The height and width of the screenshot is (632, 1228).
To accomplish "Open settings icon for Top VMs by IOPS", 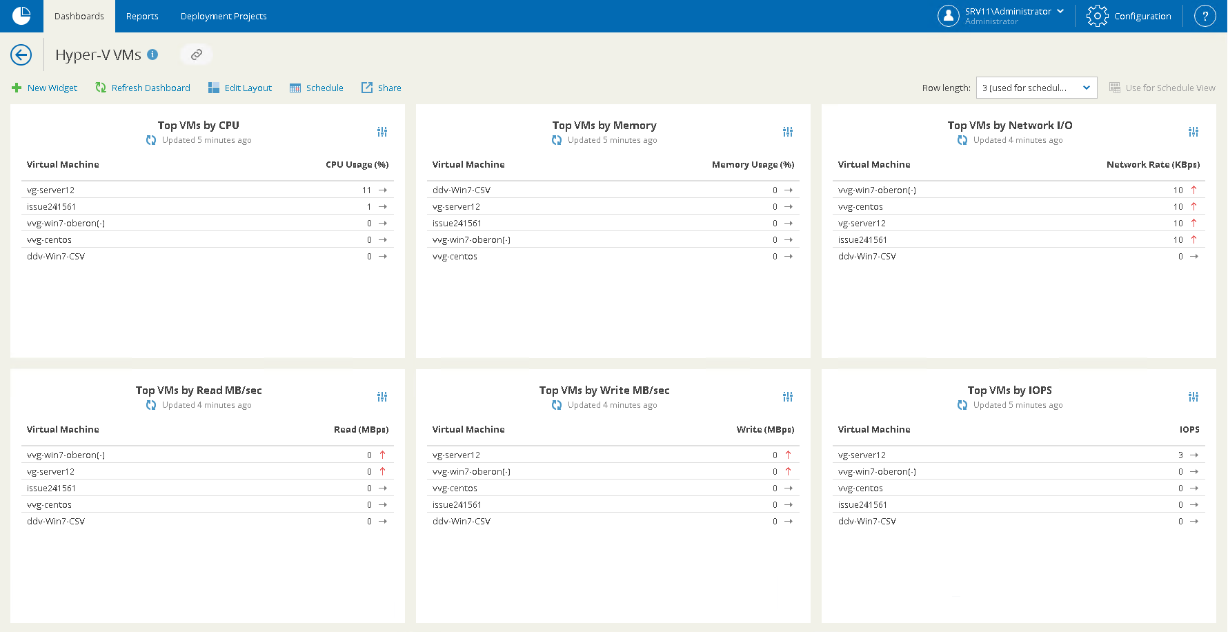I will pyautogui.click(x=1194, y=397).
